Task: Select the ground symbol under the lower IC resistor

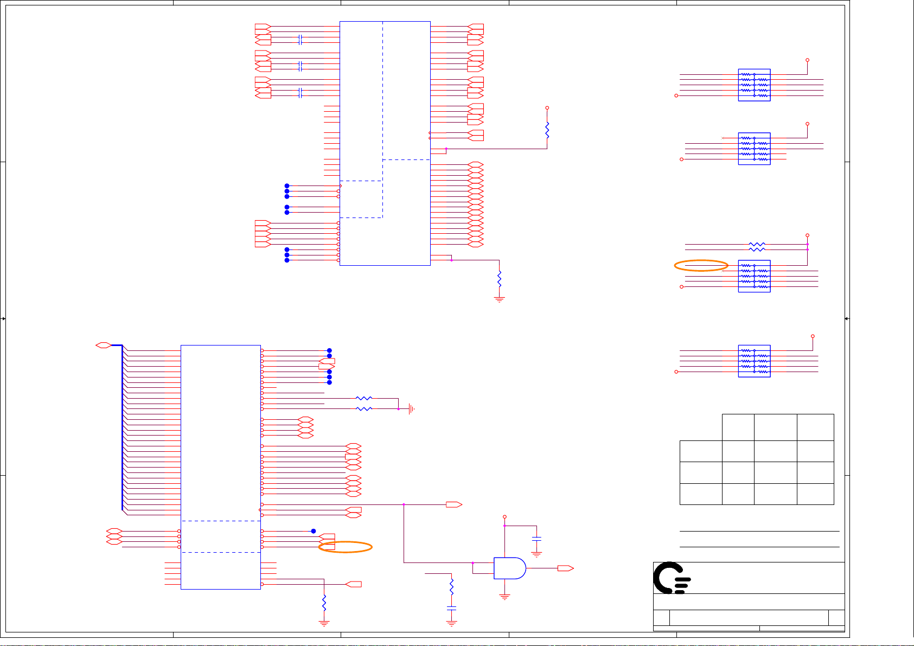Action: (x=324, y=623)
